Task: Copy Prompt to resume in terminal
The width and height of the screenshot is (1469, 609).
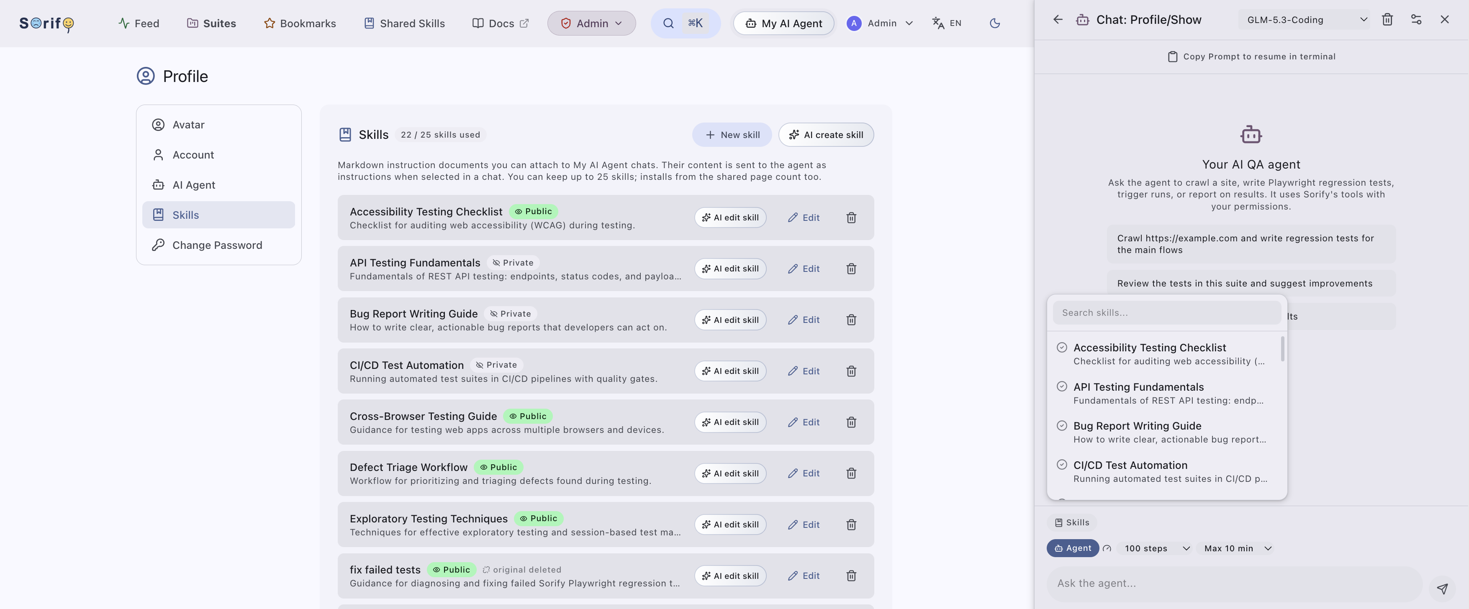Action: 1251,56
